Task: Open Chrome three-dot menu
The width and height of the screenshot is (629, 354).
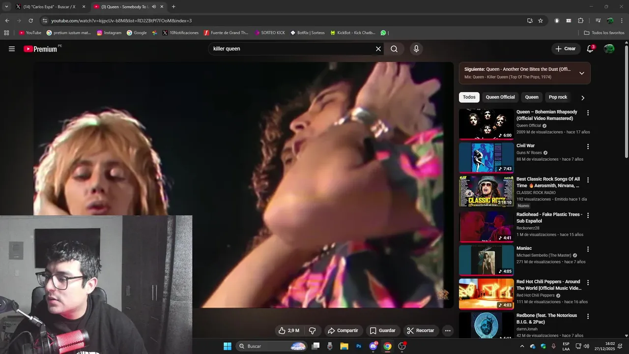Action: click(621, 21)
